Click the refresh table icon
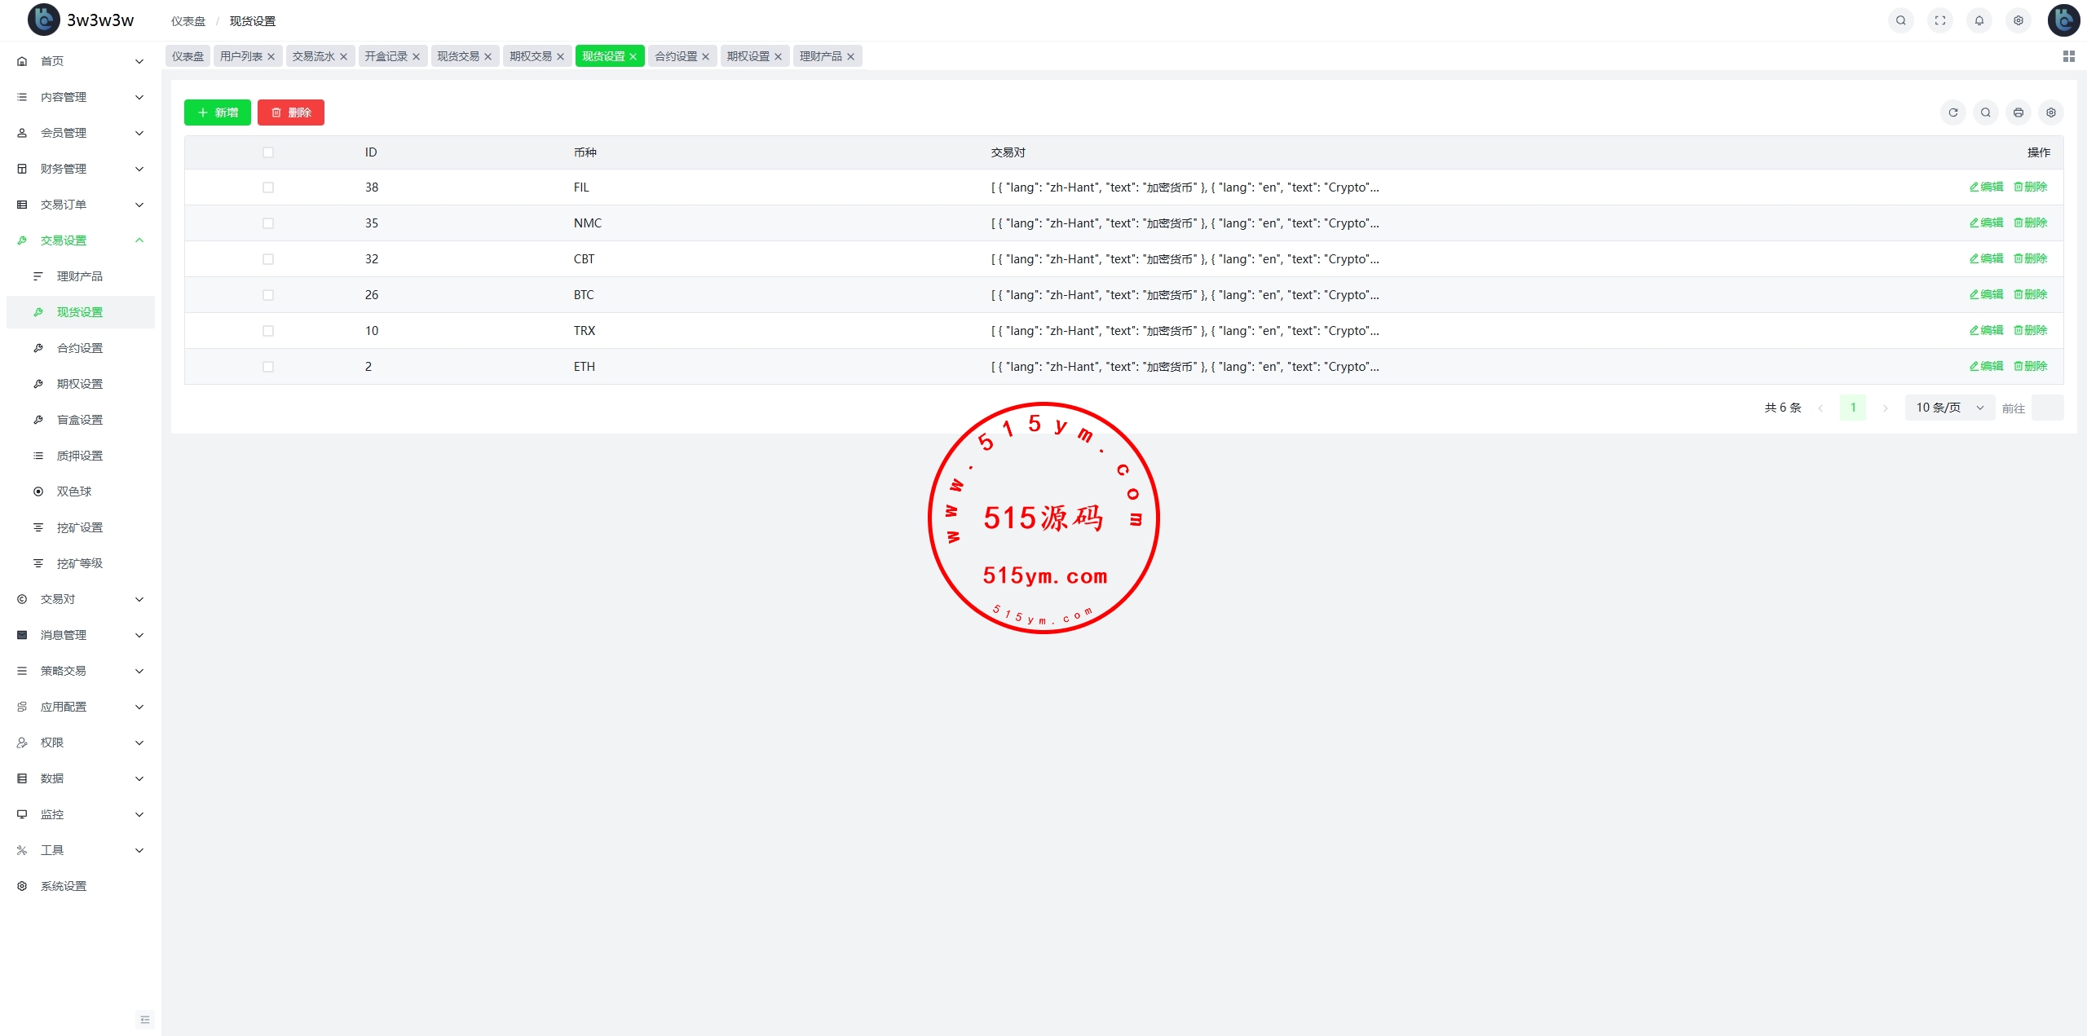The width and height of the screenshot is (2087, 1036). (1952, 112)
